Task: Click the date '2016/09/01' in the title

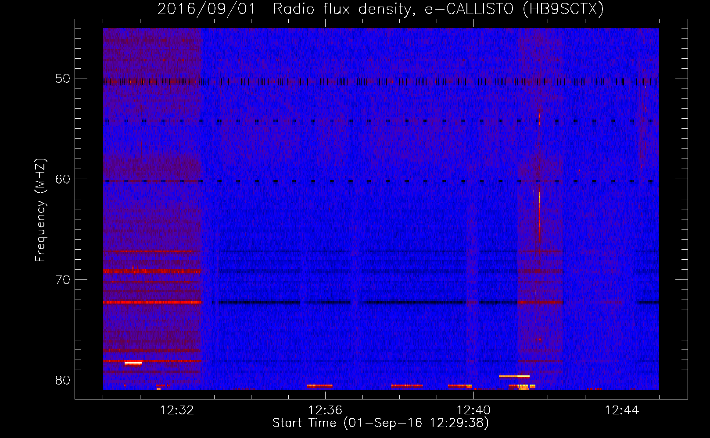Action: click(206, 9)
